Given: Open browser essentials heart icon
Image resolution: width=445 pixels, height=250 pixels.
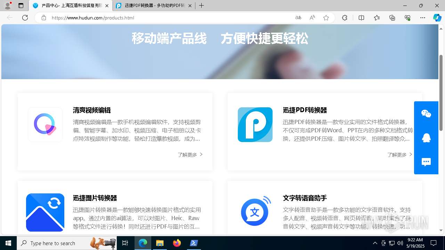Looking at the screenshot, I should (407, 18).
